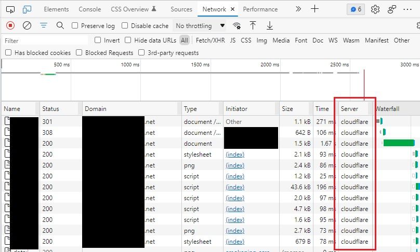Open the No throttling dropdown
The width and height of the screenshot is (420, 252).
coord(200,26)
